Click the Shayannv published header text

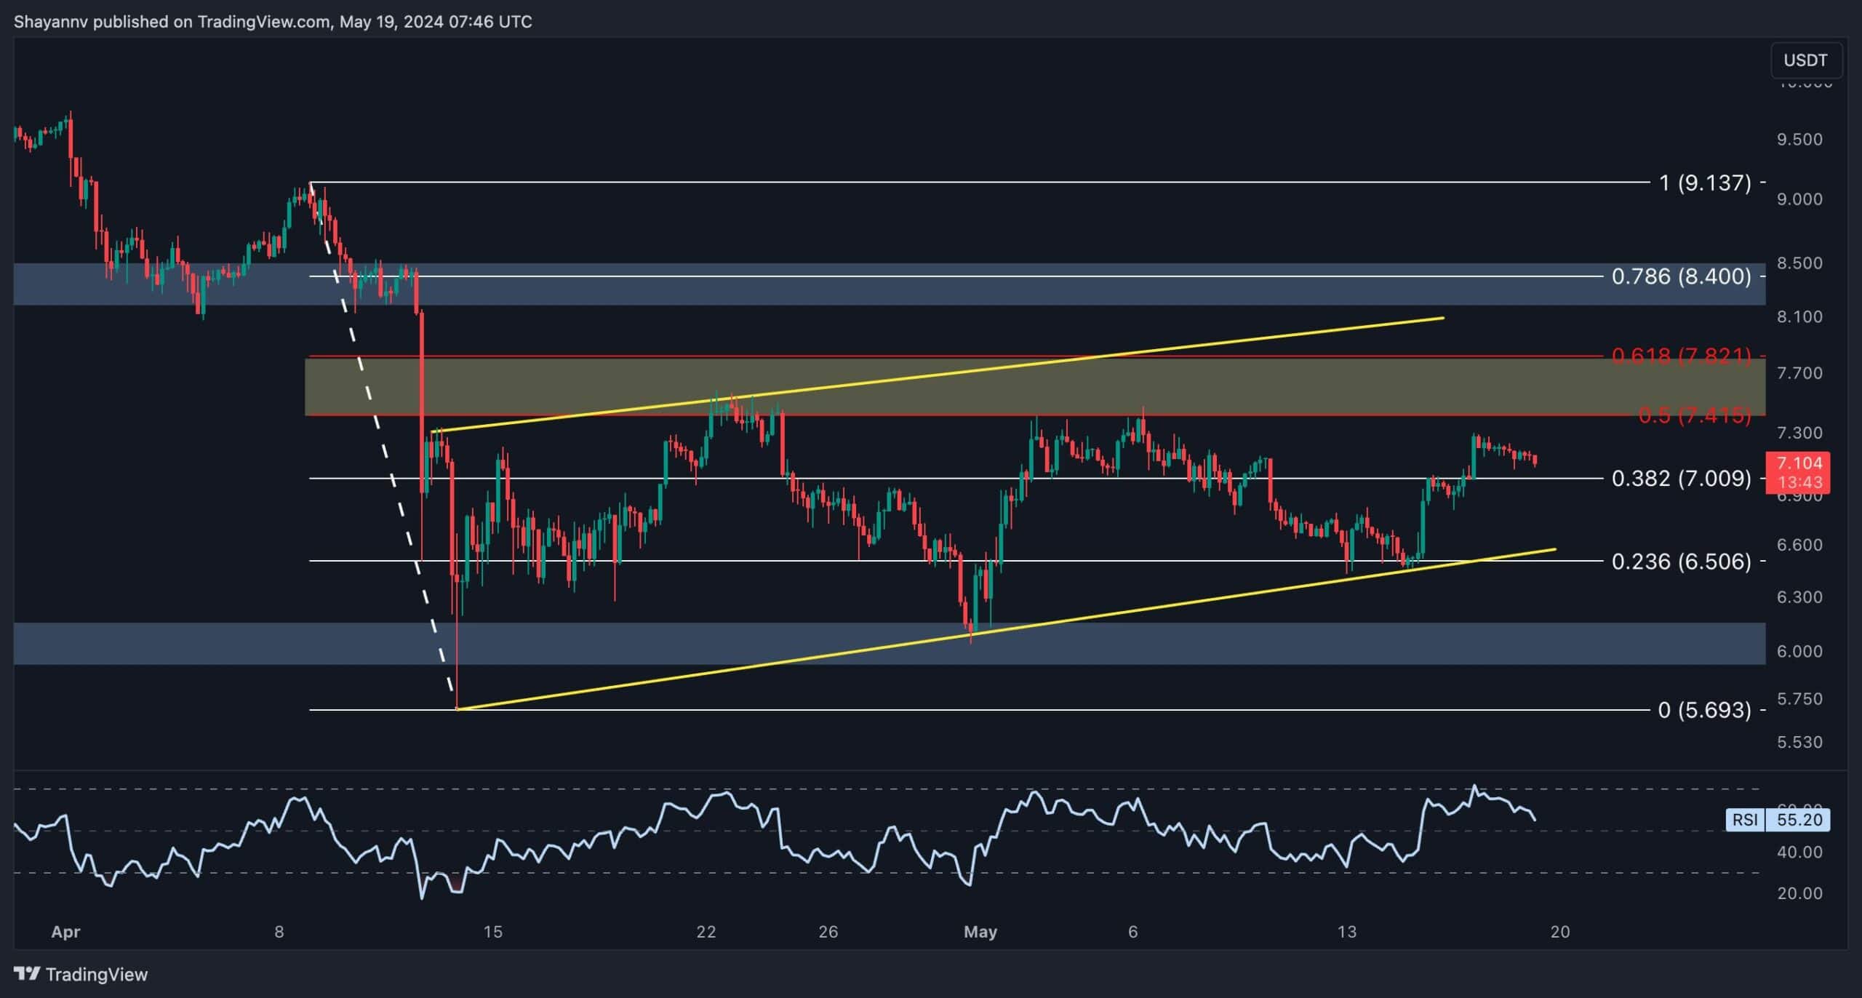pyautogui.click(x=273, y=22)
